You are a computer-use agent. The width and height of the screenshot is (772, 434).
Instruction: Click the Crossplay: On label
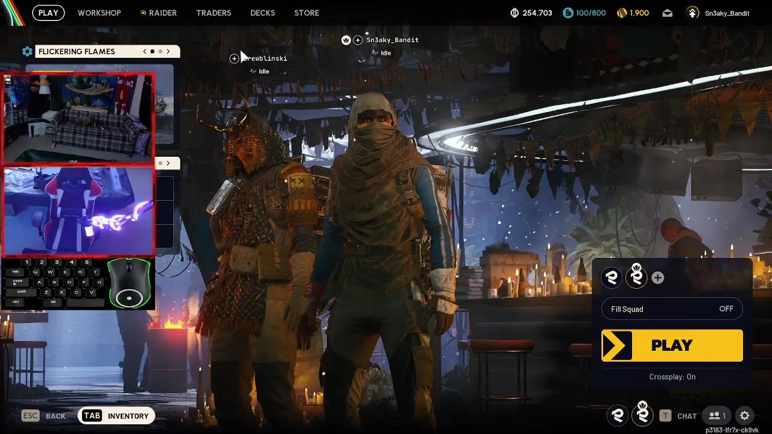click(x=672, y=377)
